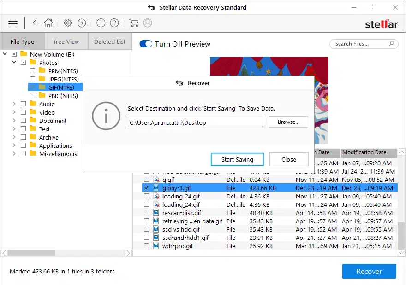Click the New Volume (E:) drive folder icon
This screenshot has width=406, height=285.
[x=24, y=54]
